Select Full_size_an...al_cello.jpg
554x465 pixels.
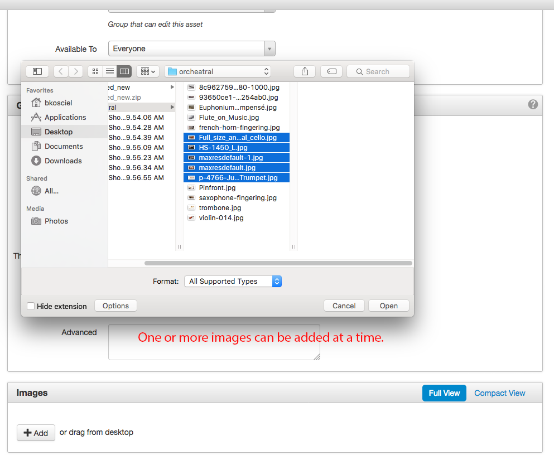tap(237, 138)
